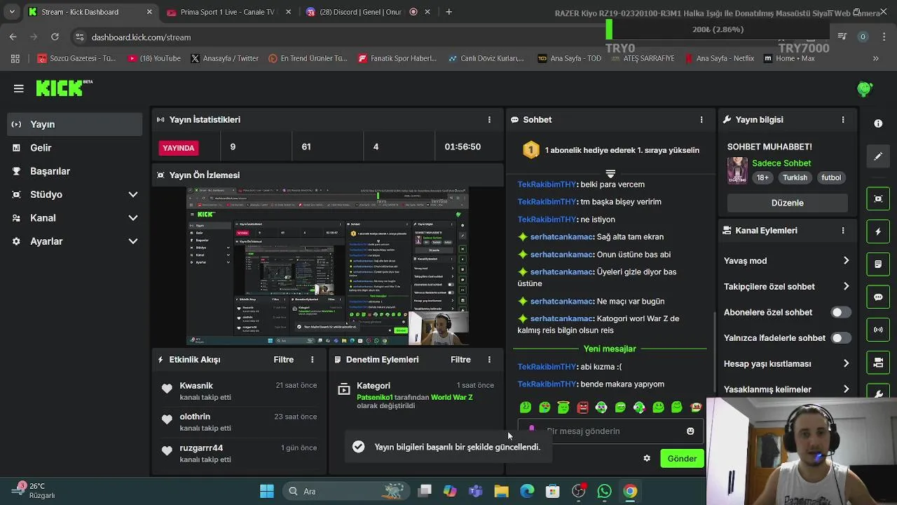Image resolution: width=897 pixels, height=505 pixels.
Task: Open Ana Sayfa - Netflix bookmark
Action: point(719,58)
